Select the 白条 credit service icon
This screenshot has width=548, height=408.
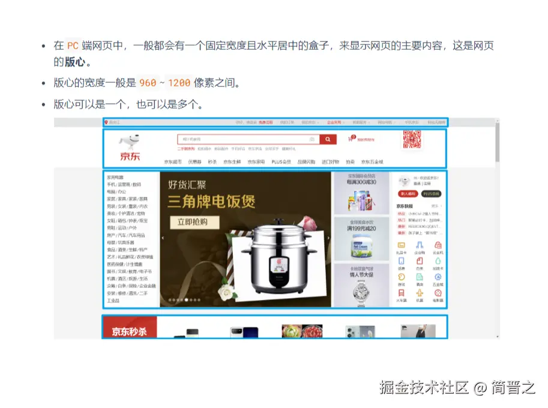[x=421, y=261]
